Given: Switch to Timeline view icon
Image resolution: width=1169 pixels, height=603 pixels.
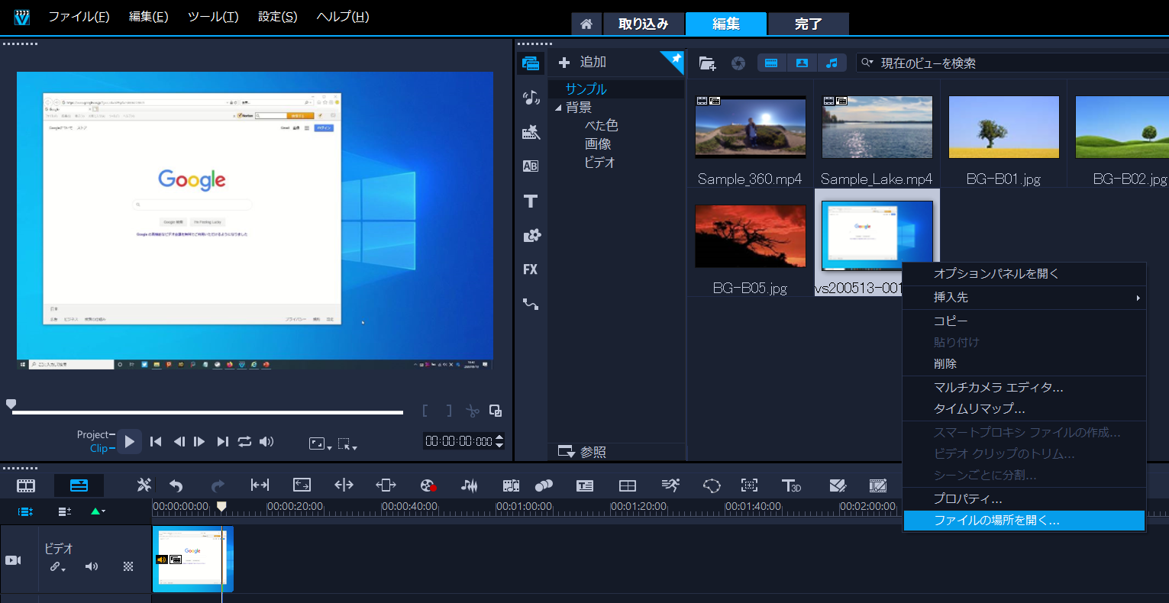Looking at the screenshot, I should (79, 485).
